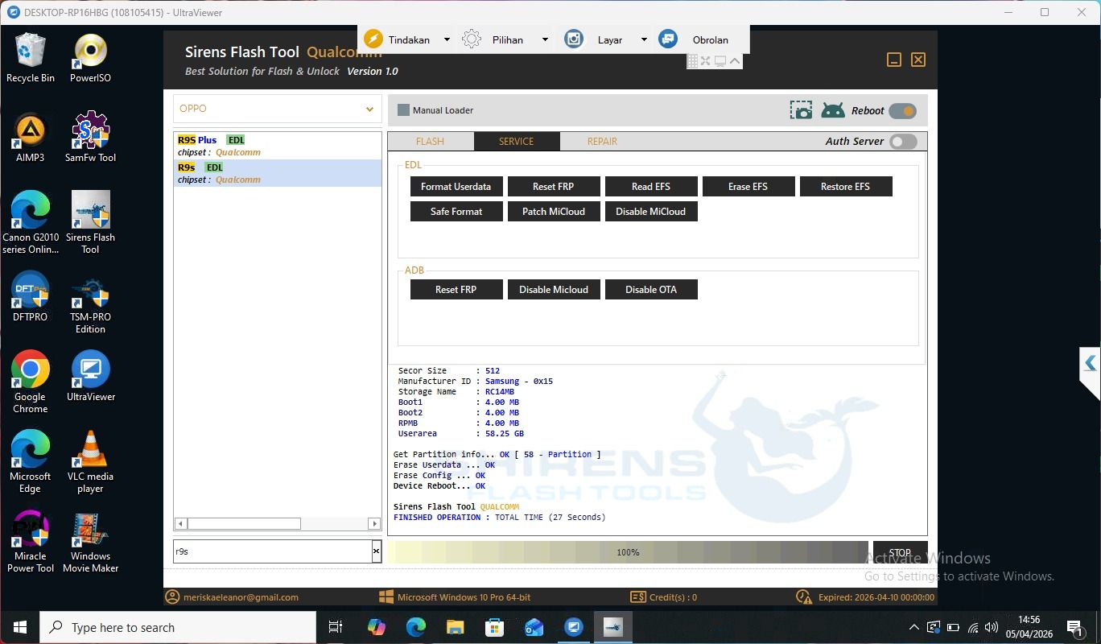Screen dimensions: 1101x644
Task: Expand the Pilihan dropdown arrow
Action: pyautogui.click(x=545, y=39)
